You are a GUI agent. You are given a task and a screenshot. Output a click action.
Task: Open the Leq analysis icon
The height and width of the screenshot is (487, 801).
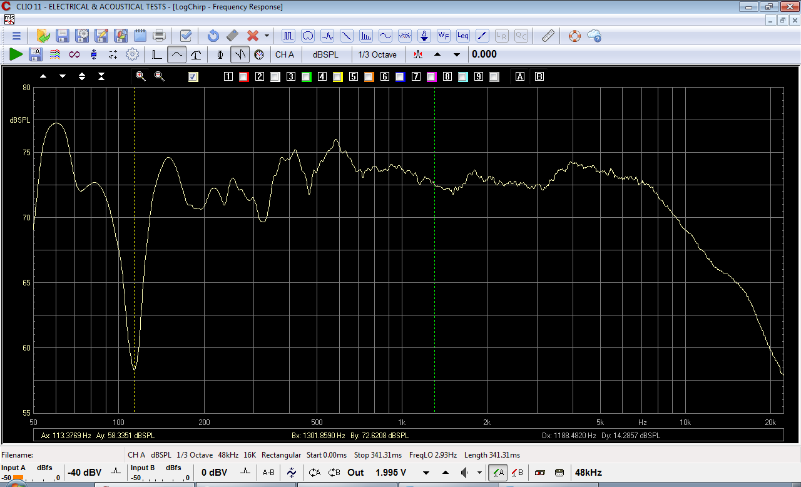pyautogui.click(x=463, y=36)
